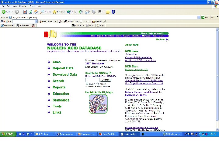Click the ndb logo image
The height and width of the screenshot is (164, 219).
[x=50, y=34]
